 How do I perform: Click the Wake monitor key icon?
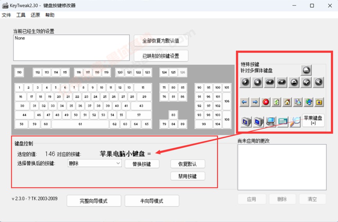tap(259, 122)
